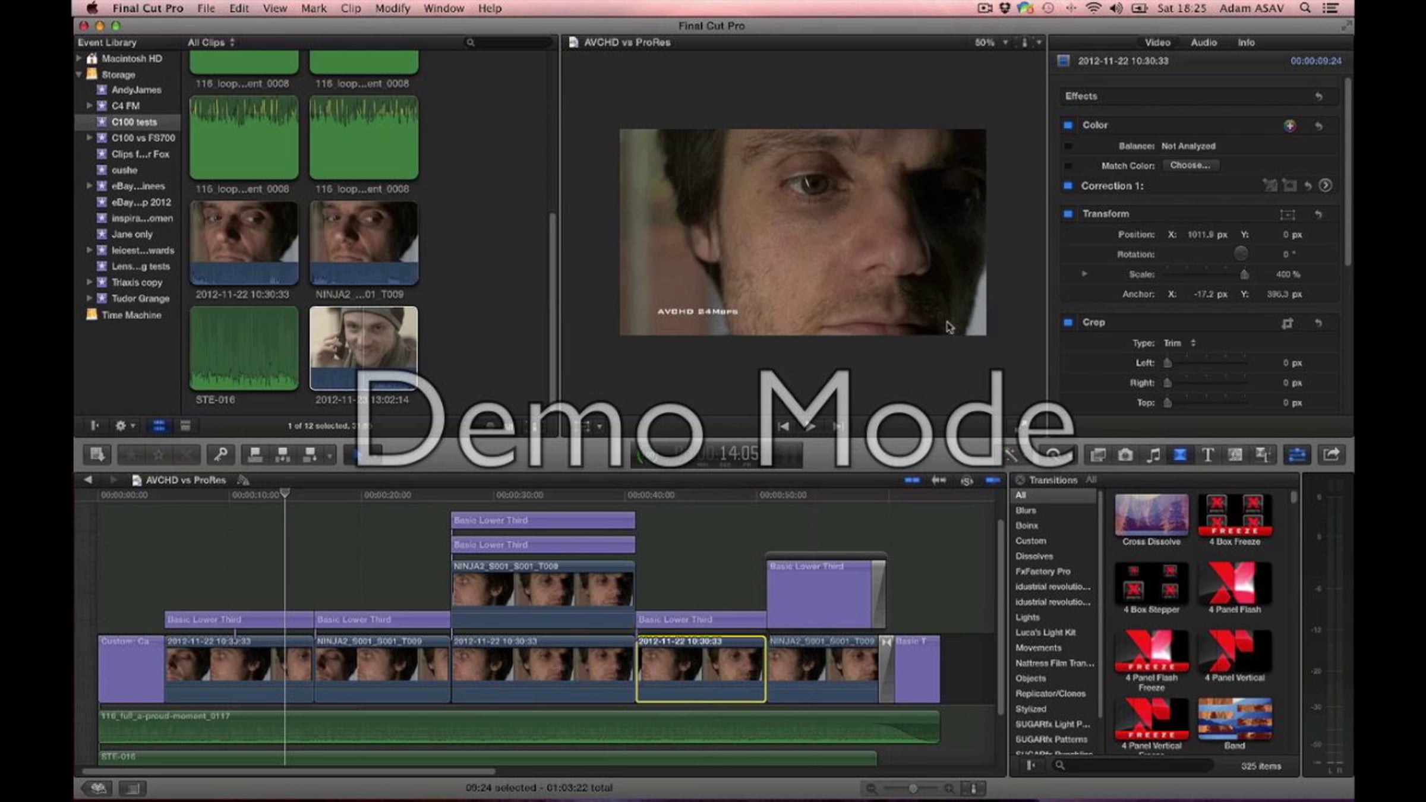Disable the Transform checkbox
The width and height of the screenshot is (1426, 802).
click(x=1068, y=214)
